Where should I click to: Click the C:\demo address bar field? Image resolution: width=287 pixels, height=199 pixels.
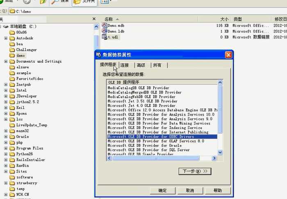(x=148, y=11)
